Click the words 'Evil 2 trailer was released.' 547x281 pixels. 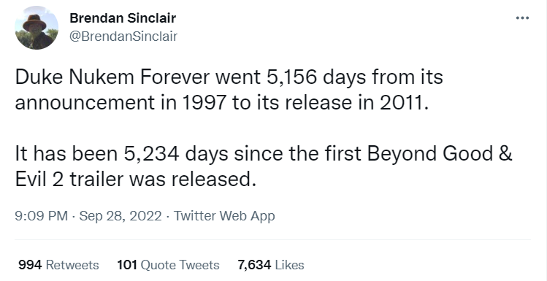pos(136,180)
